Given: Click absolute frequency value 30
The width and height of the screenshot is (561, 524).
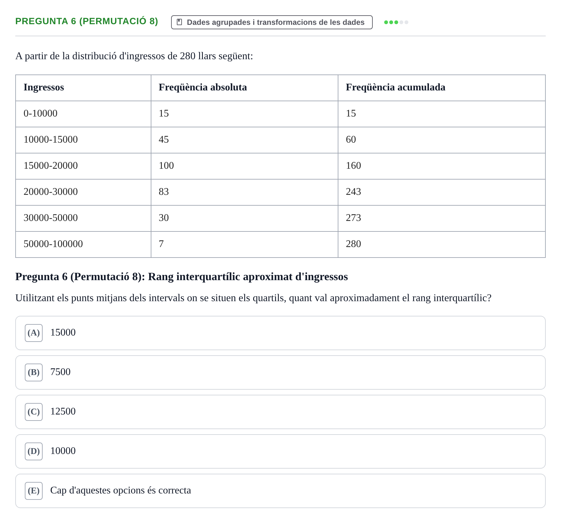Looking at the screenshot, I should (x=245, y=218).
